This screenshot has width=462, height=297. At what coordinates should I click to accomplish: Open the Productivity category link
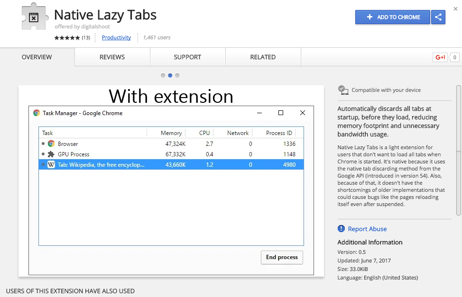pos(116,37)
